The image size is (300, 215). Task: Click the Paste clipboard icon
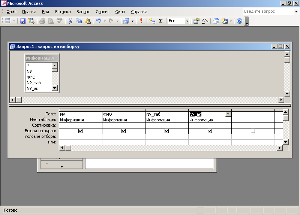(88, 21)
